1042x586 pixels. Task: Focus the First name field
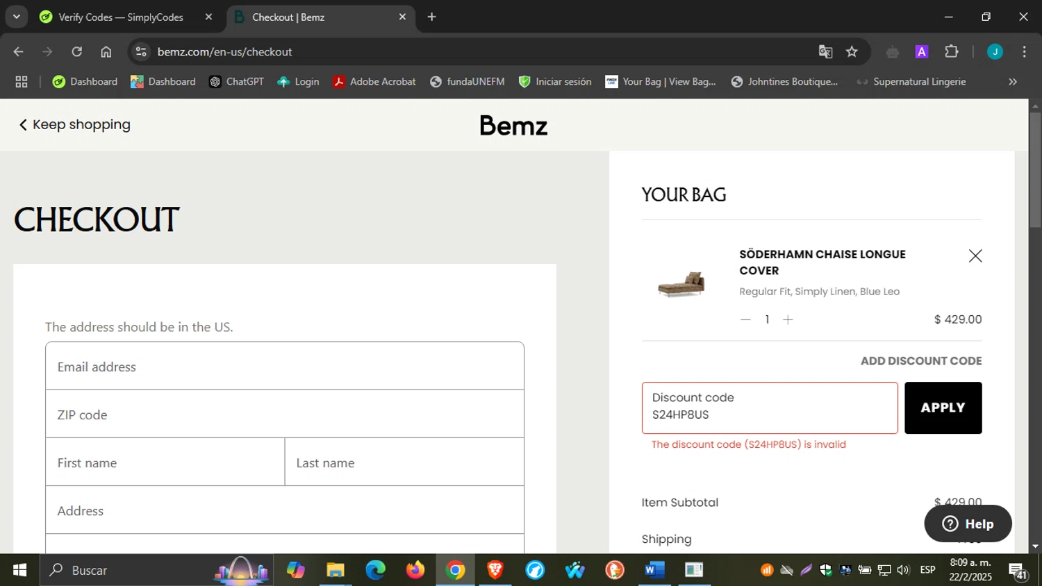click(x=165, y=462)
